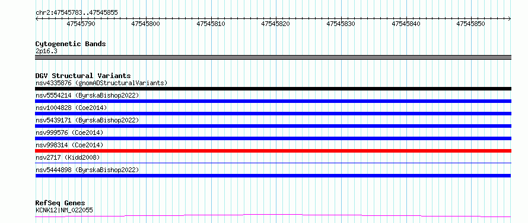Click the nsv5439171 ByrskaBishop2022 label
This screenshot has height=223, width=528.
87,120
